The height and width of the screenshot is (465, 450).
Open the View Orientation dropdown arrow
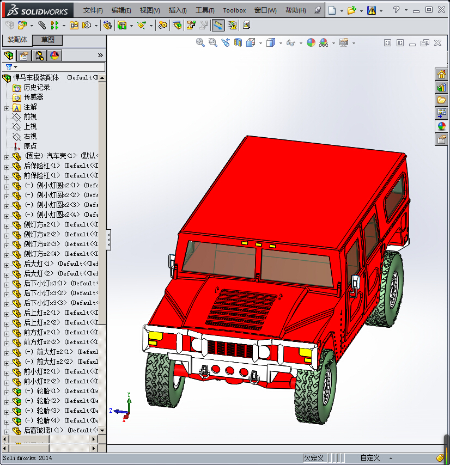point(260,44)
